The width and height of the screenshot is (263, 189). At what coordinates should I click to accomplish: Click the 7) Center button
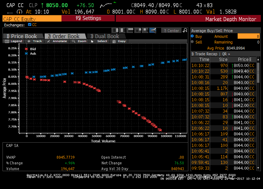pyautogui.click(x=171, y=31)
